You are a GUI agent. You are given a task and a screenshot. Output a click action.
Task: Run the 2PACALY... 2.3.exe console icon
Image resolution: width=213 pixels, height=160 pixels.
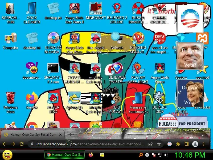point(53,73)
